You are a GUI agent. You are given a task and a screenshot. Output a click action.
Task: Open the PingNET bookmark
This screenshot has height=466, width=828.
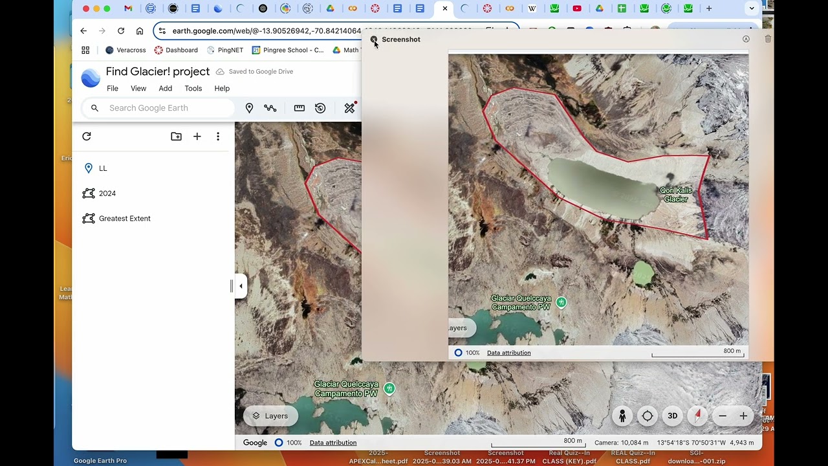[x=225, y=50]
